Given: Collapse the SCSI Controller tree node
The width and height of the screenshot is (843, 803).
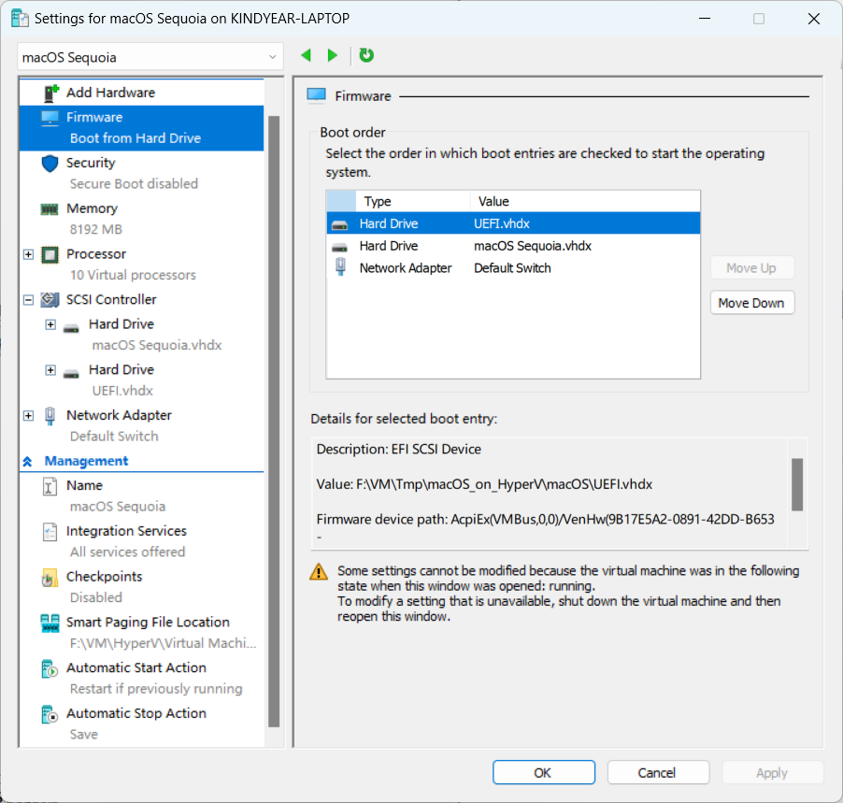Looking at the screenshot, I should [28, 300].
